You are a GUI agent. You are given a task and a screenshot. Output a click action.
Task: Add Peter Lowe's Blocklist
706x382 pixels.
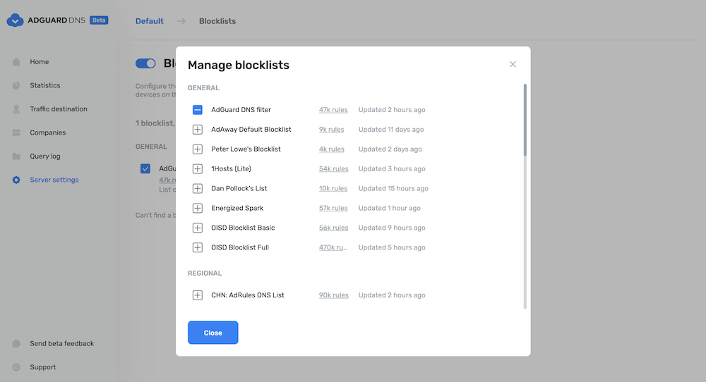[x=198, y=149]
